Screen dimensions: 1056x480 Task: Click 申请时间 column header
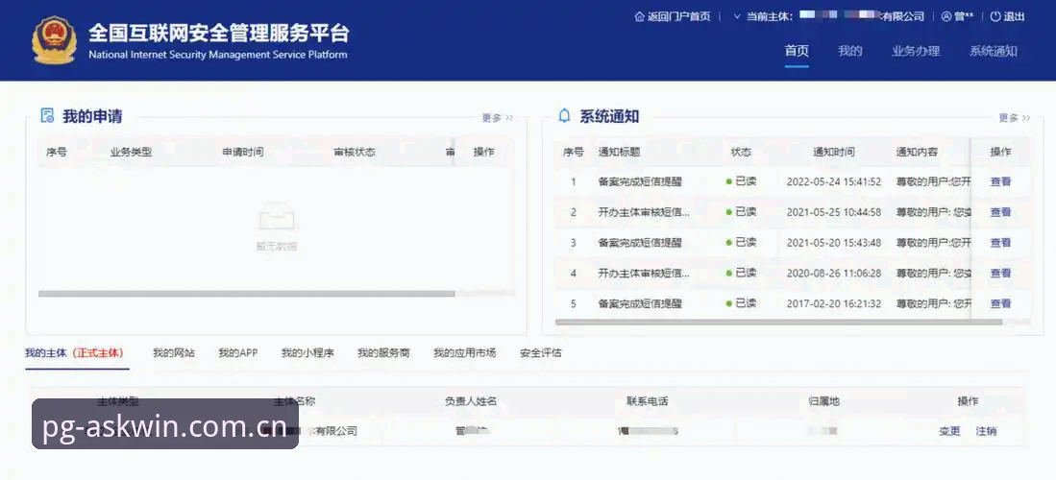pos(243,152)
